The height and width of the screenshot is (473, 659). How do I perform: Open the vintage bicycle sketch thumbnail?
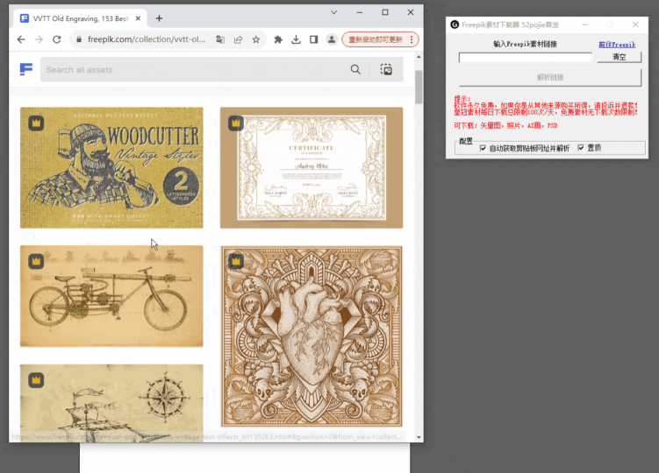point(111,296)
